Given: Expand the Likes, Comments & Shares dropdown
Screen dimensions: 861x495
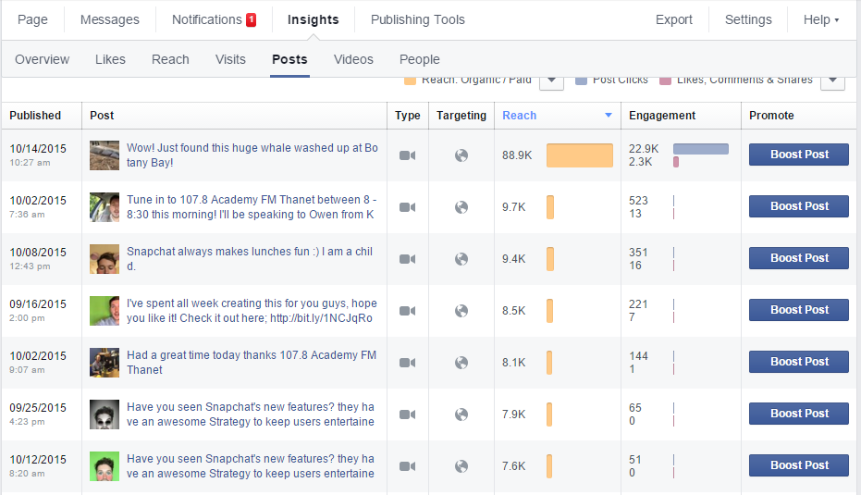Looking at the screenshot, I should (832, 80).
